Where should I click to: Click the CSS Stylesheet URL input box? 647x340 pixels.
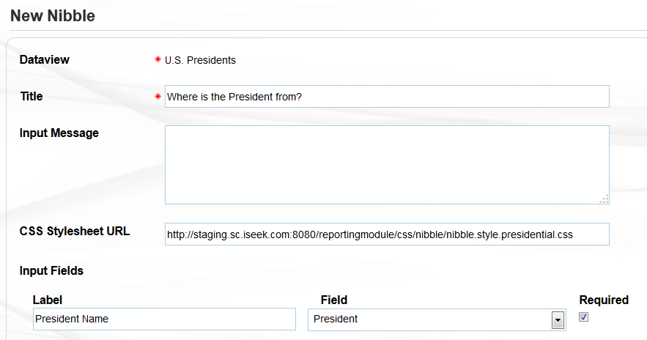387,234
